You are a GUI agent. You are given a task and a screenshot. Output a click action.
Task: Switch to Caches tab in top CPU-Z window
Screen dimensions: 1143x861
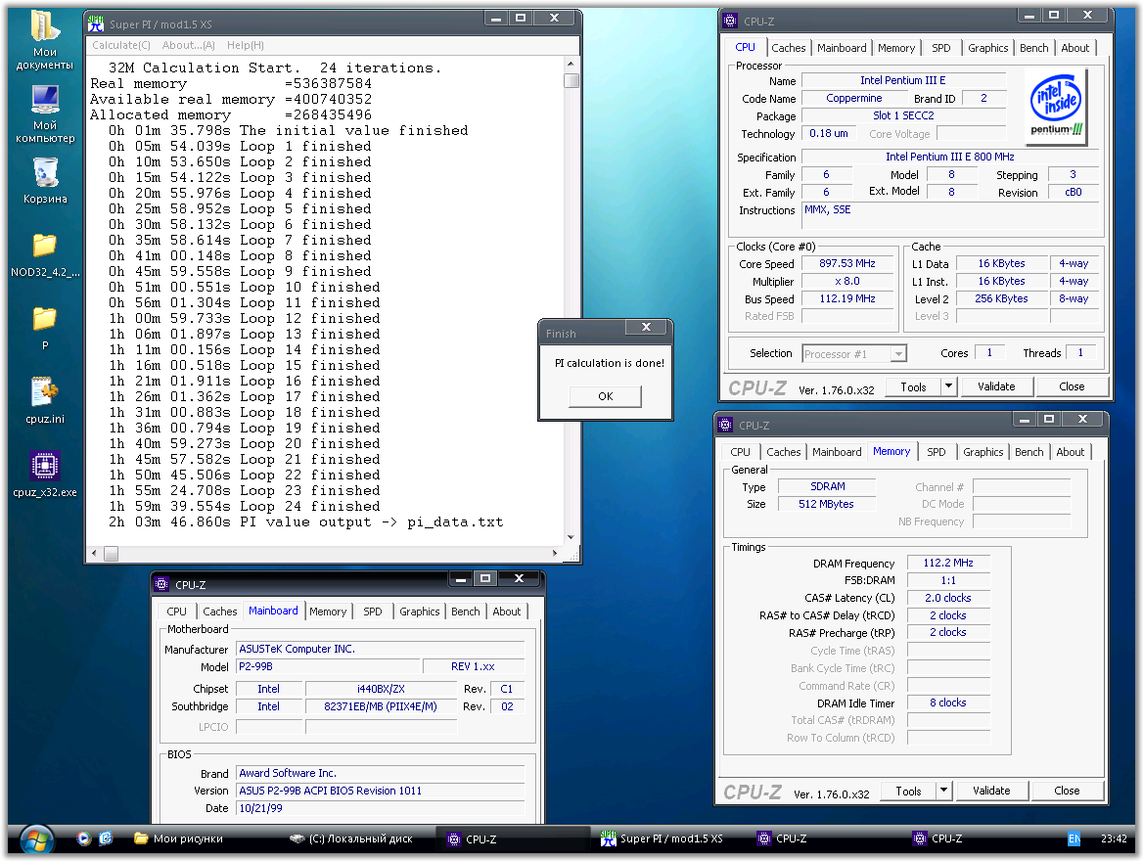tap(788, 48)
